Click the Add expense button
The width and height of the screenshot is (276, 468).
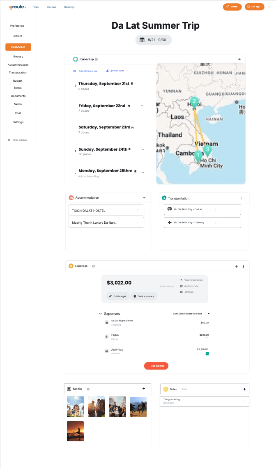(x=156, y=366)
